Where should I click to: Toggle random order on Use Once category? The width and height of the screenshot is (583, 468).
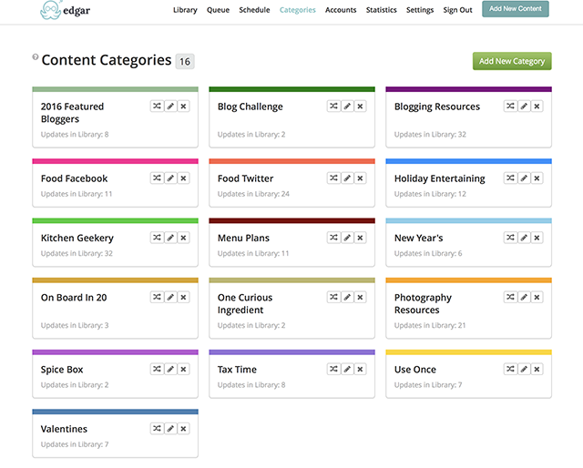pyautogui.click(x=511, y=370)
